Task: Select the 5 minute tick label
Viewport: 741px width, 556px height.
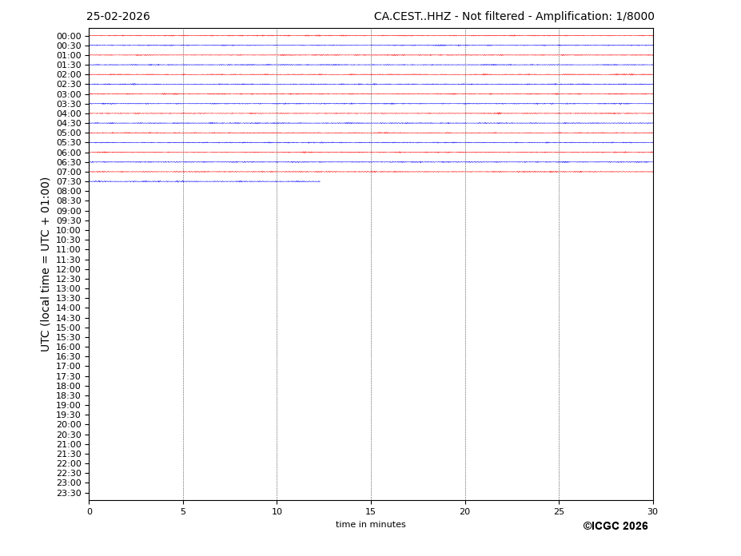Action: point(183,512)
